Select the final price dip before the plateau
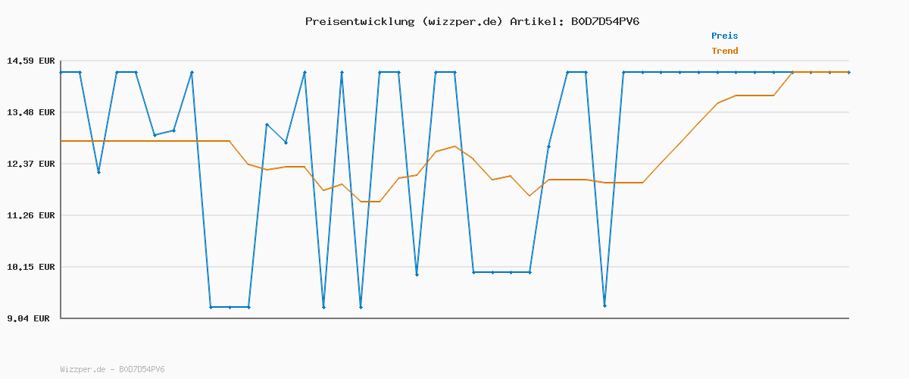 (x=604, y=305)
